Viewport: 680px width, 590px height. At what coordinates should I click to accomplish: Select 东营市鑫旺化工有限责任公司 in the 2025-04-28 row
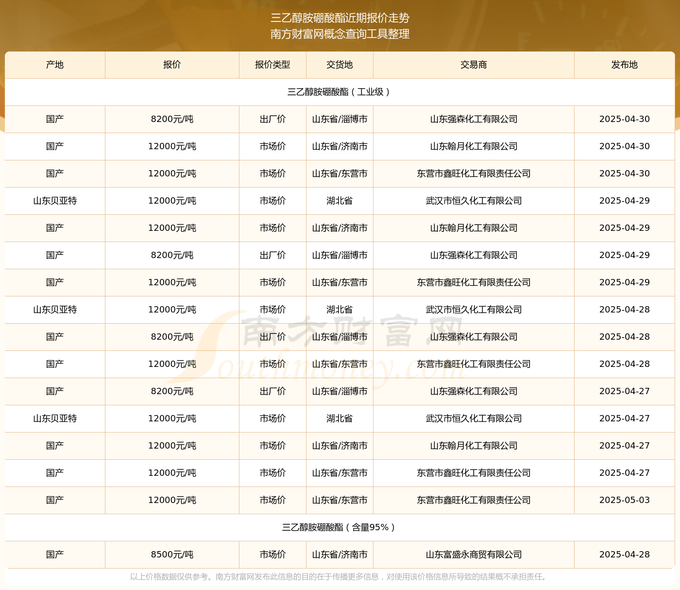pyautogui.click(x=474, y=364)
